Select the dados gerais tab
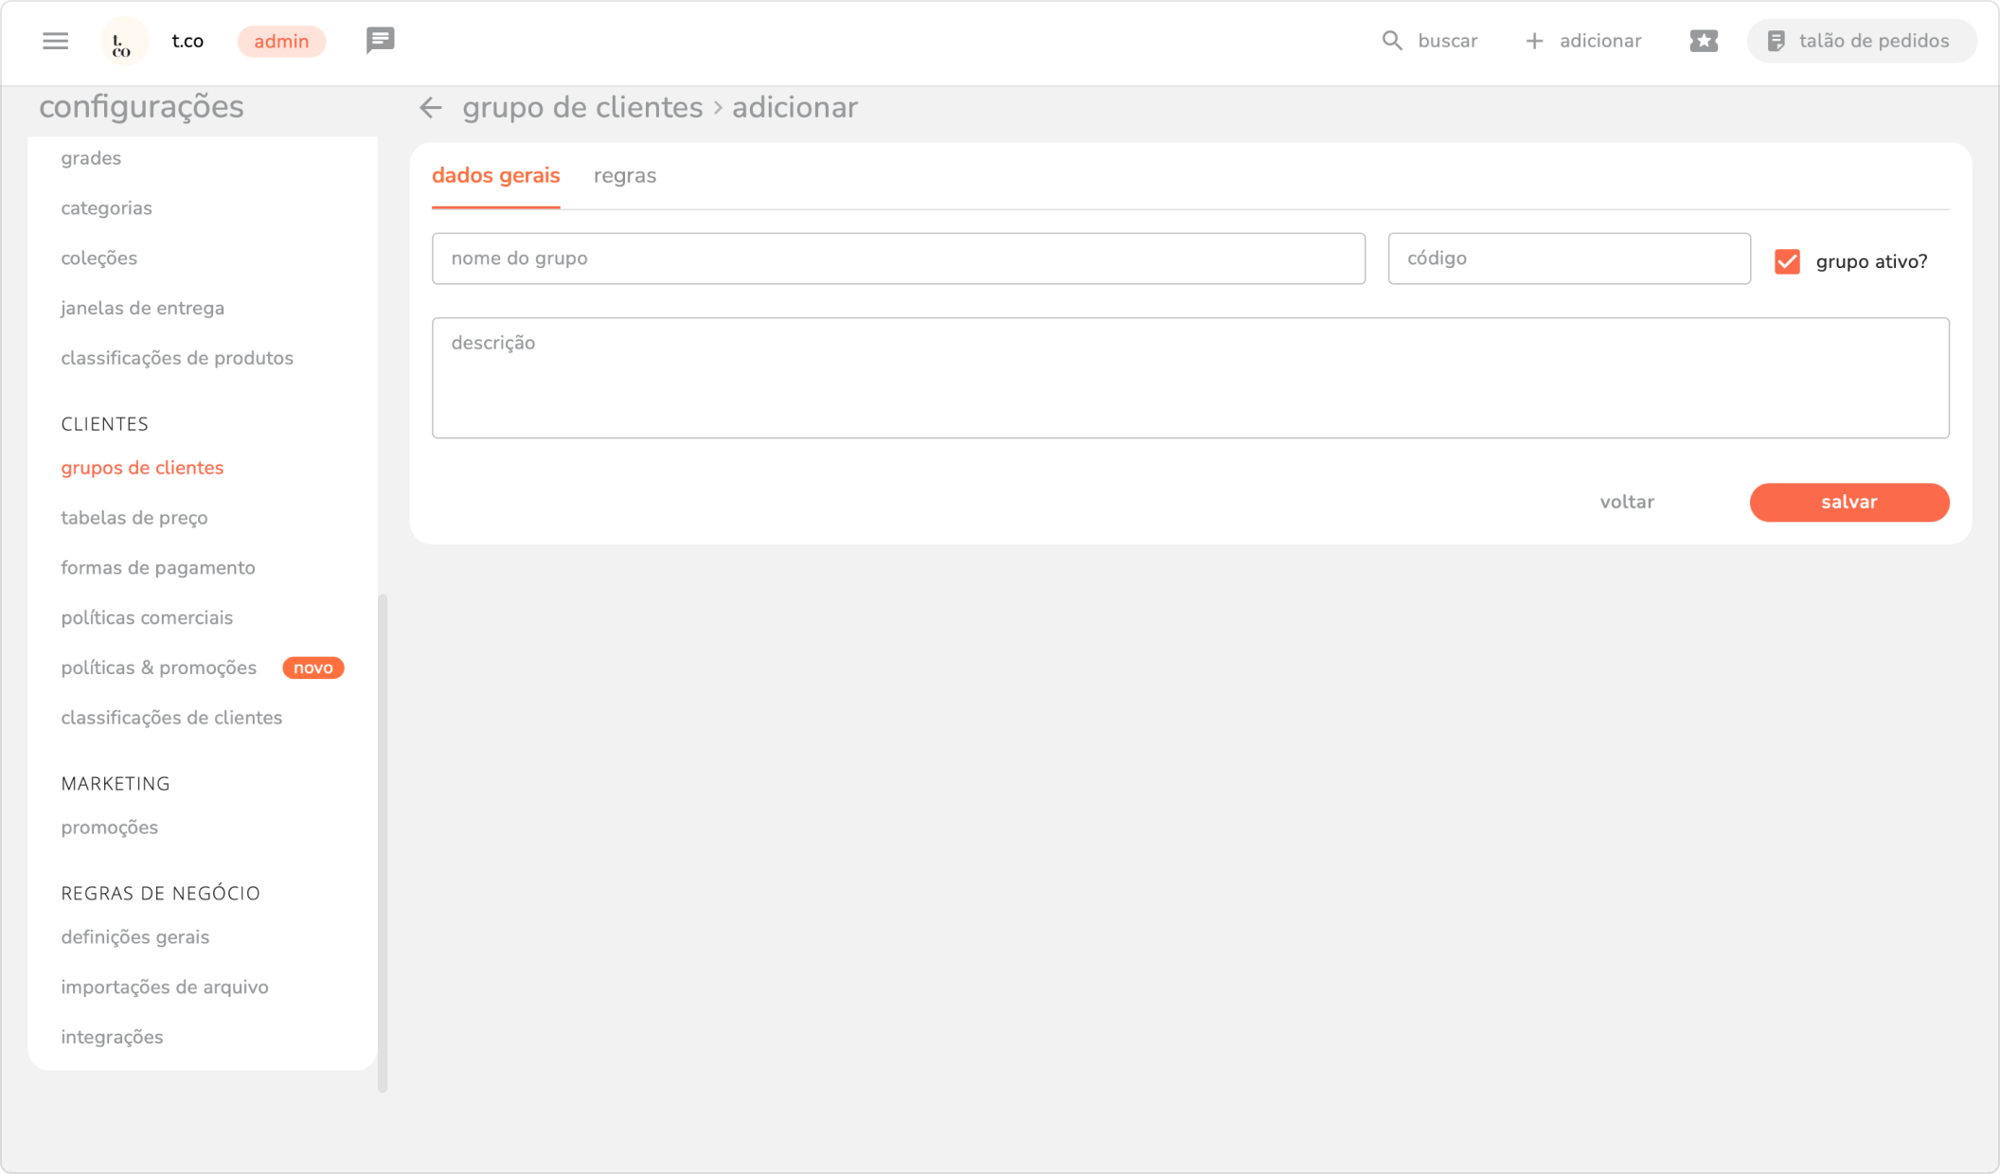Screen dimensions: 2000x1174 tap(495, 176)
